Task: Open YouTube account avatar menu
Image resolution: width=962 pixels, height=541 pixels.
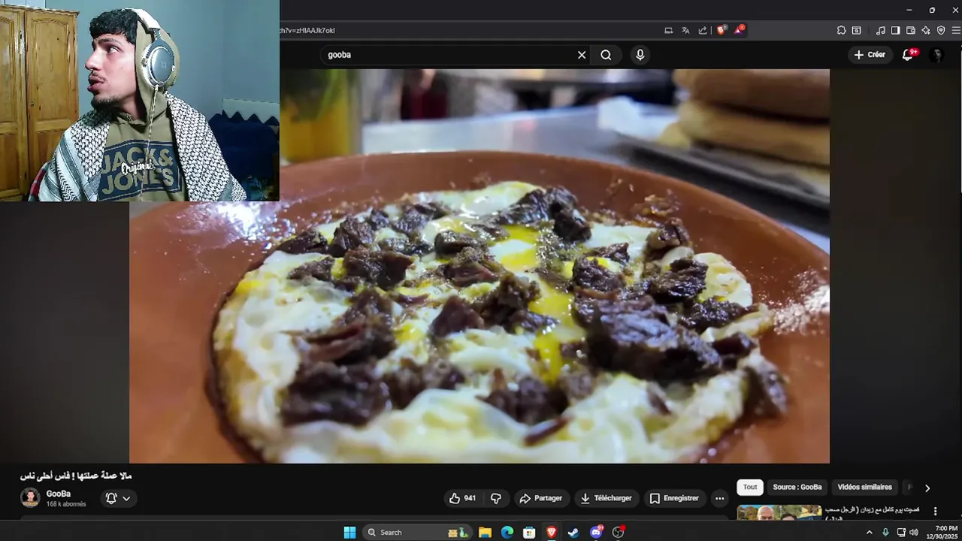Action: (936, 55)
